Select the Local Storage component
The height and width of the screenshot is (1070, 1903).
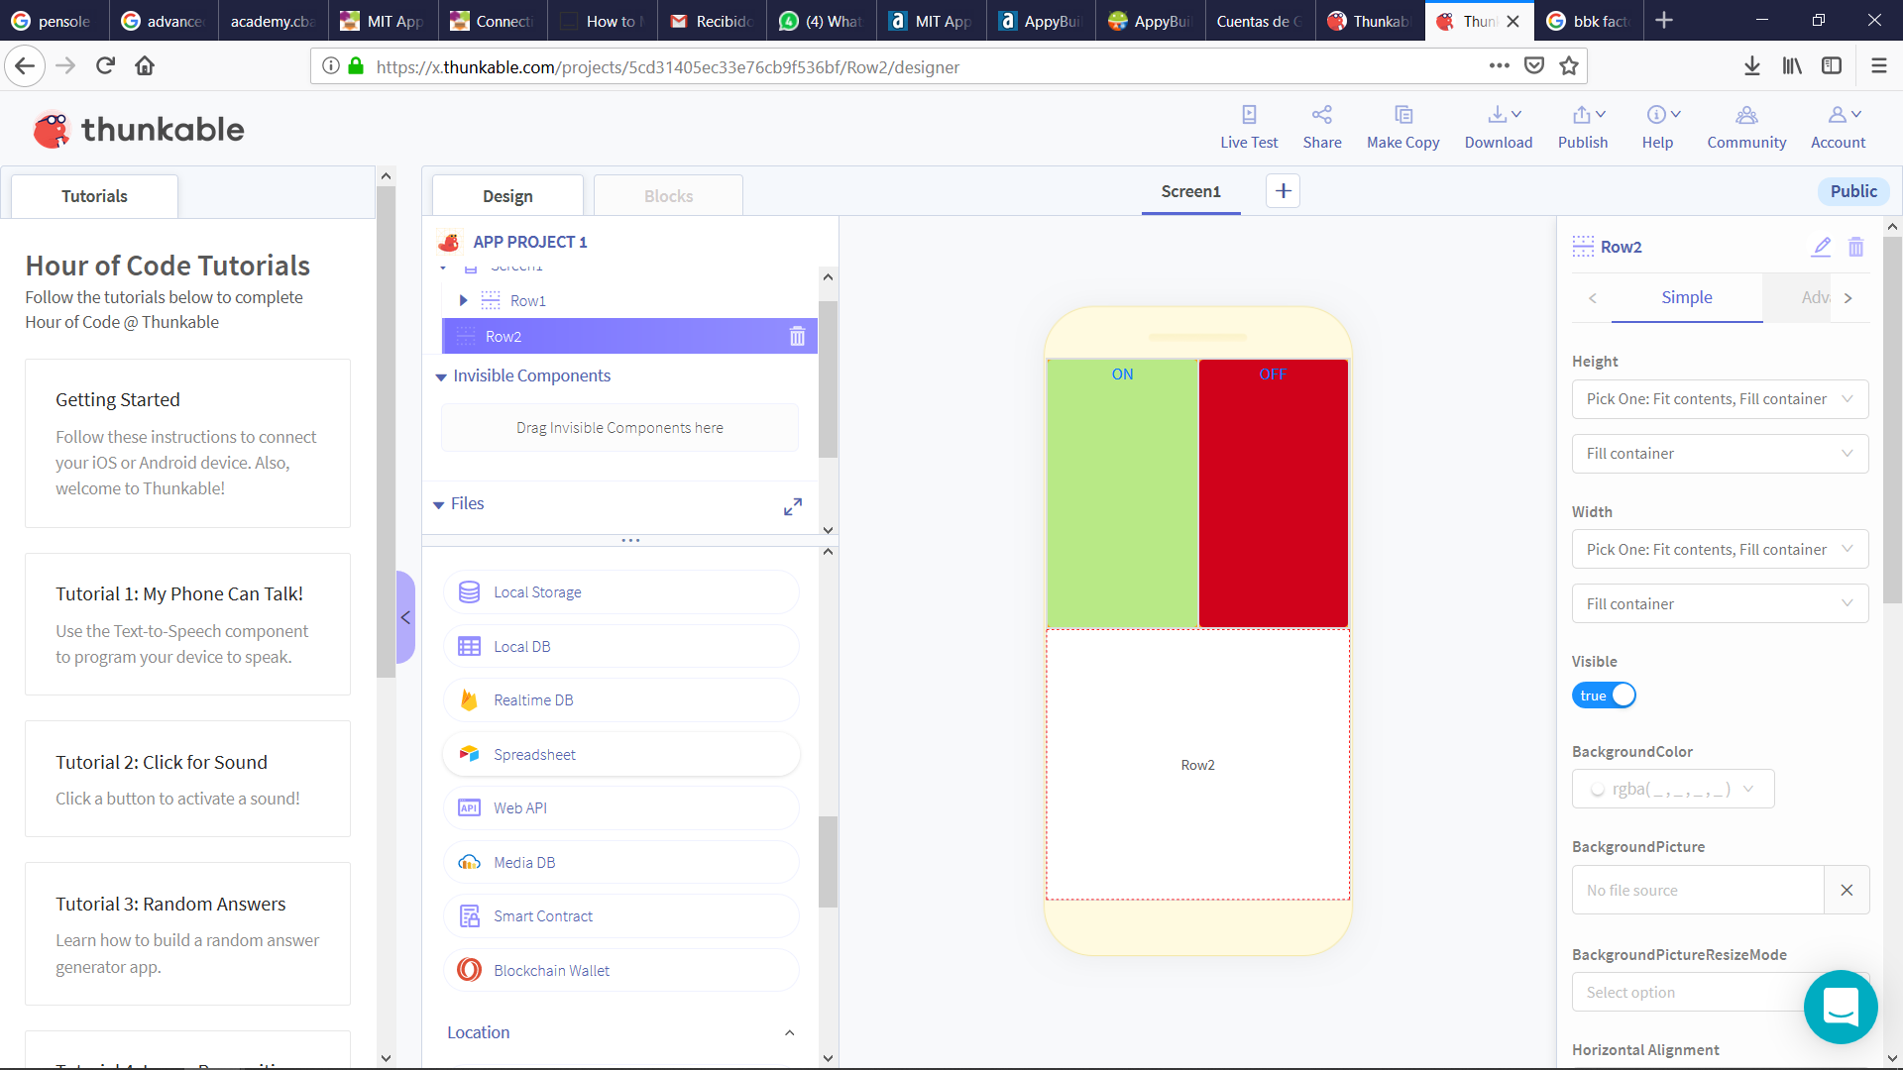tap(619, 591)
